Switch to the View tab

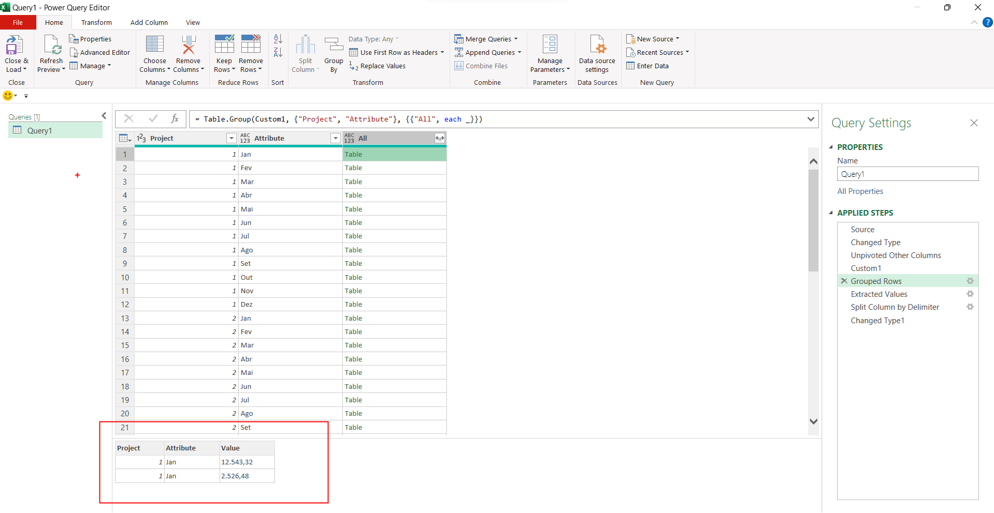click(193, 22)
